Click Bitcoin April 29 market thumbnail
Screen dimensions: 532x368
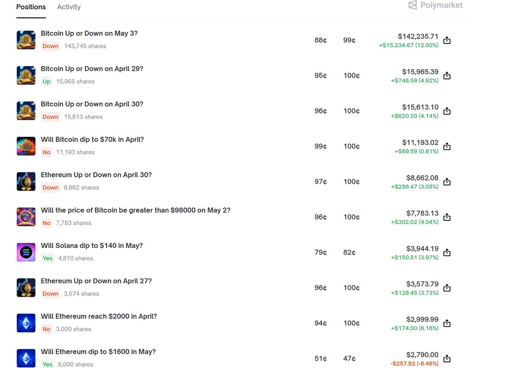click(x=26, y=75)
